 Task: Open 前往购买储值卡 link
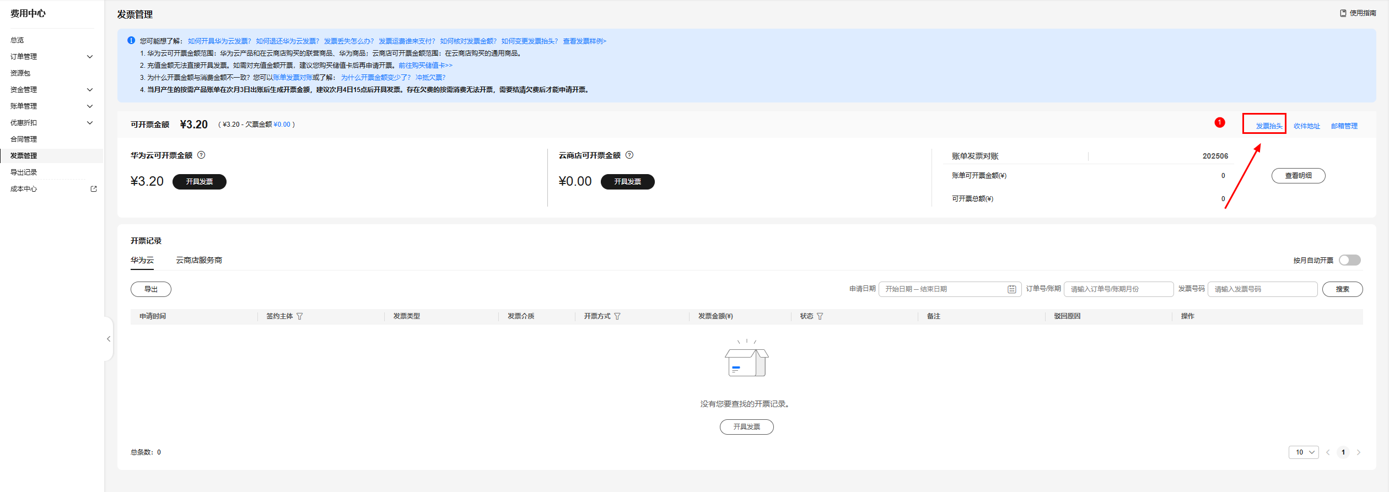click(426, 65)
